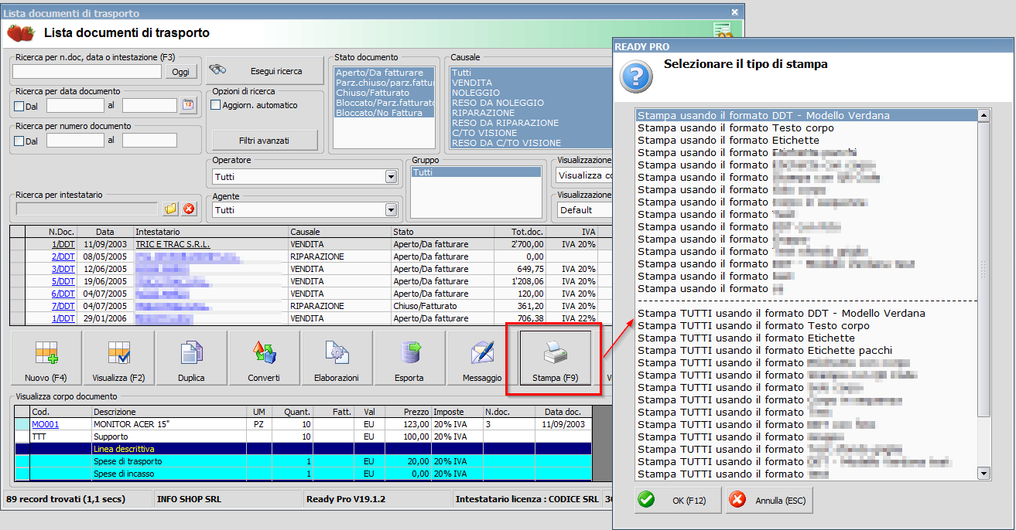Screen dimensions: 1016x530
Task: Click the print format list scroll-down arrow
Action: 984,474
